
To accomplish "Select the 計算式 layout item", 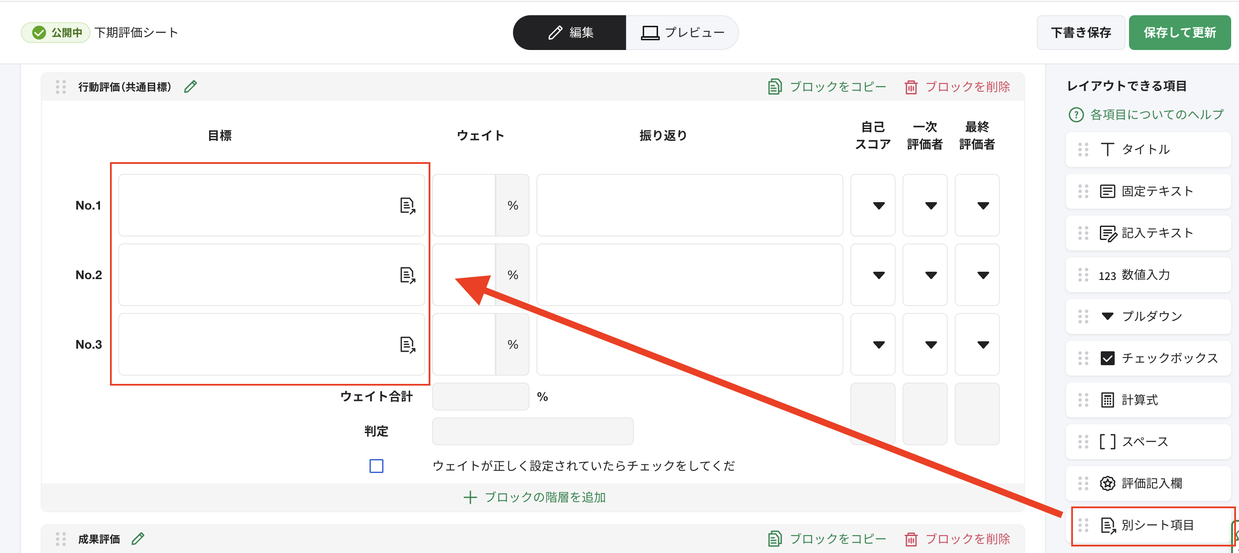I will [1148, 400].
